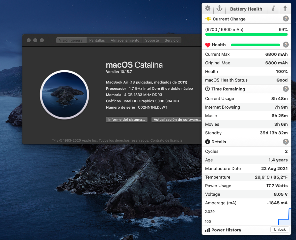Open help for Details section

tap(285, 142)
